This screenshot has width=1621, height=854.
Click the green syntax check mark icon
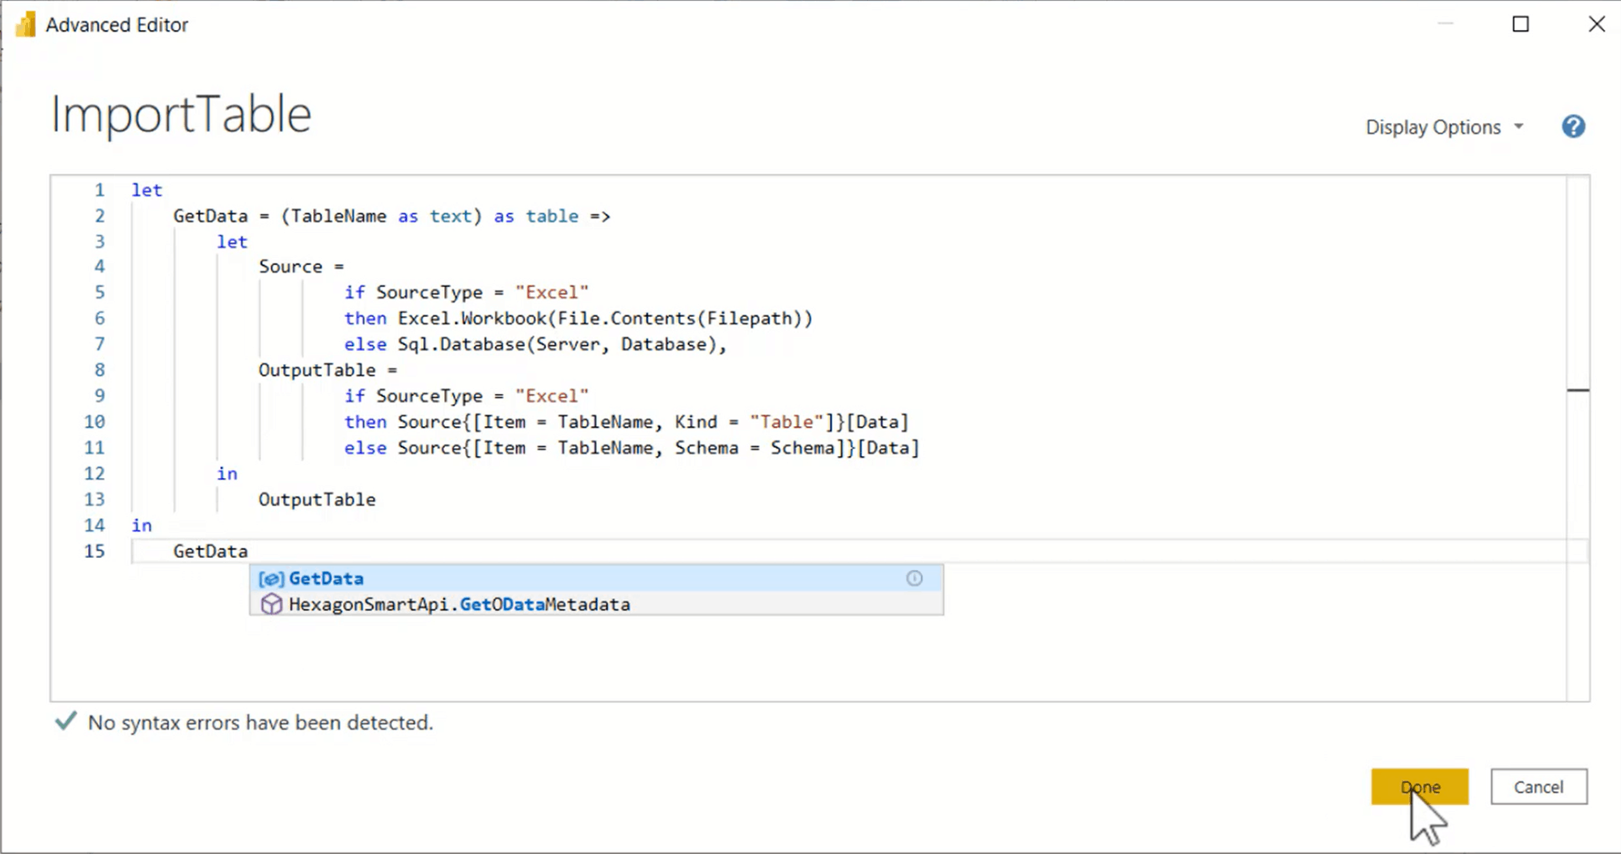click(x=63, y=721)
